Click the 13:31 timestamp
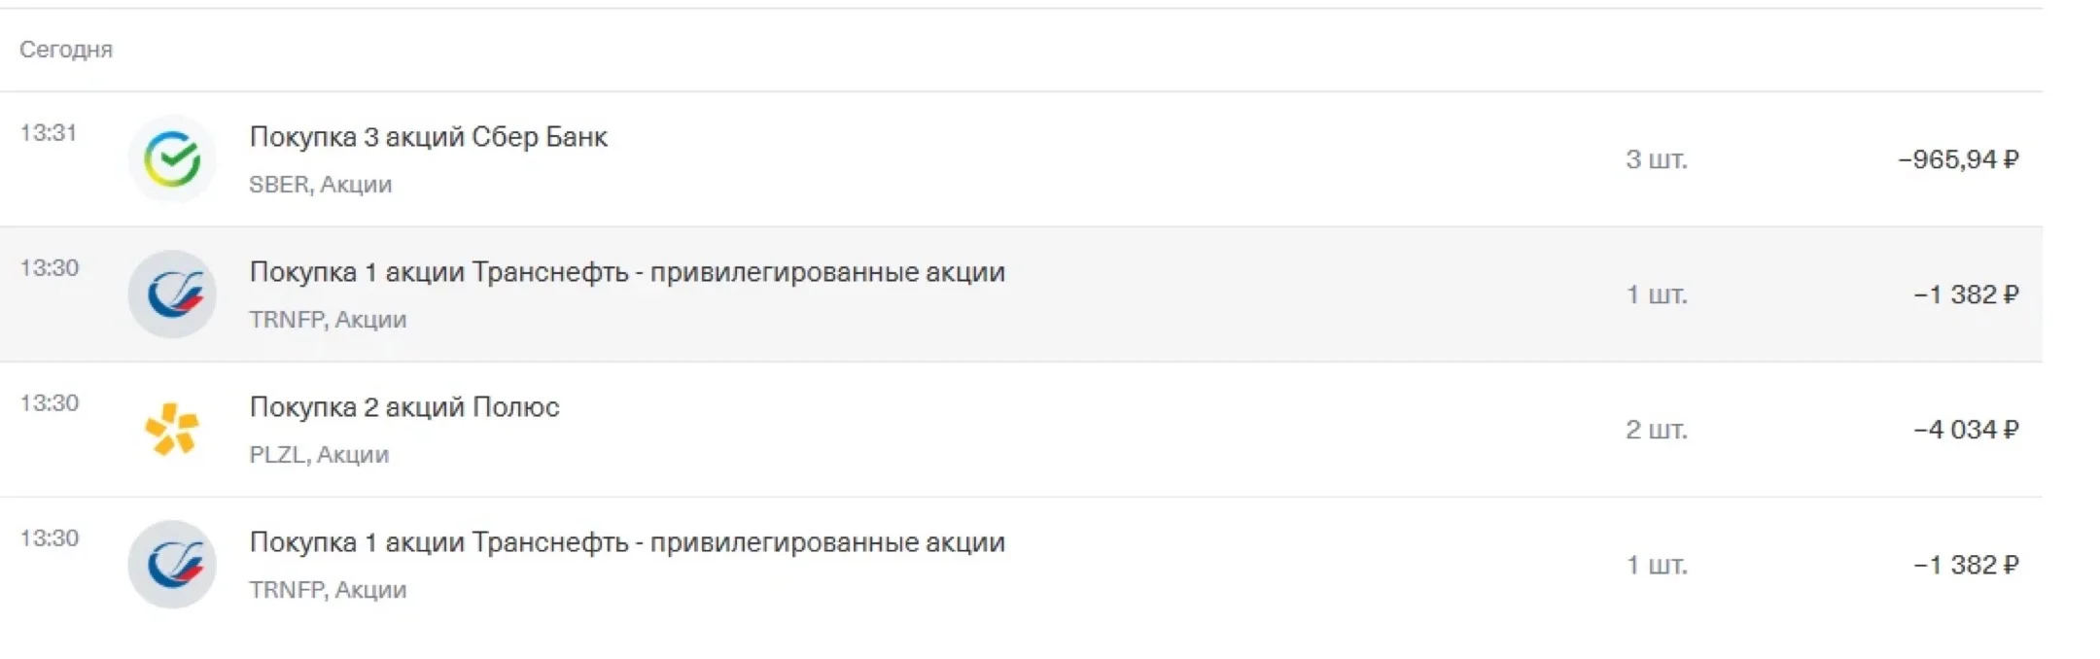Image resolution: width=2100 pixels, height=659 pixels. click(49, 133)
